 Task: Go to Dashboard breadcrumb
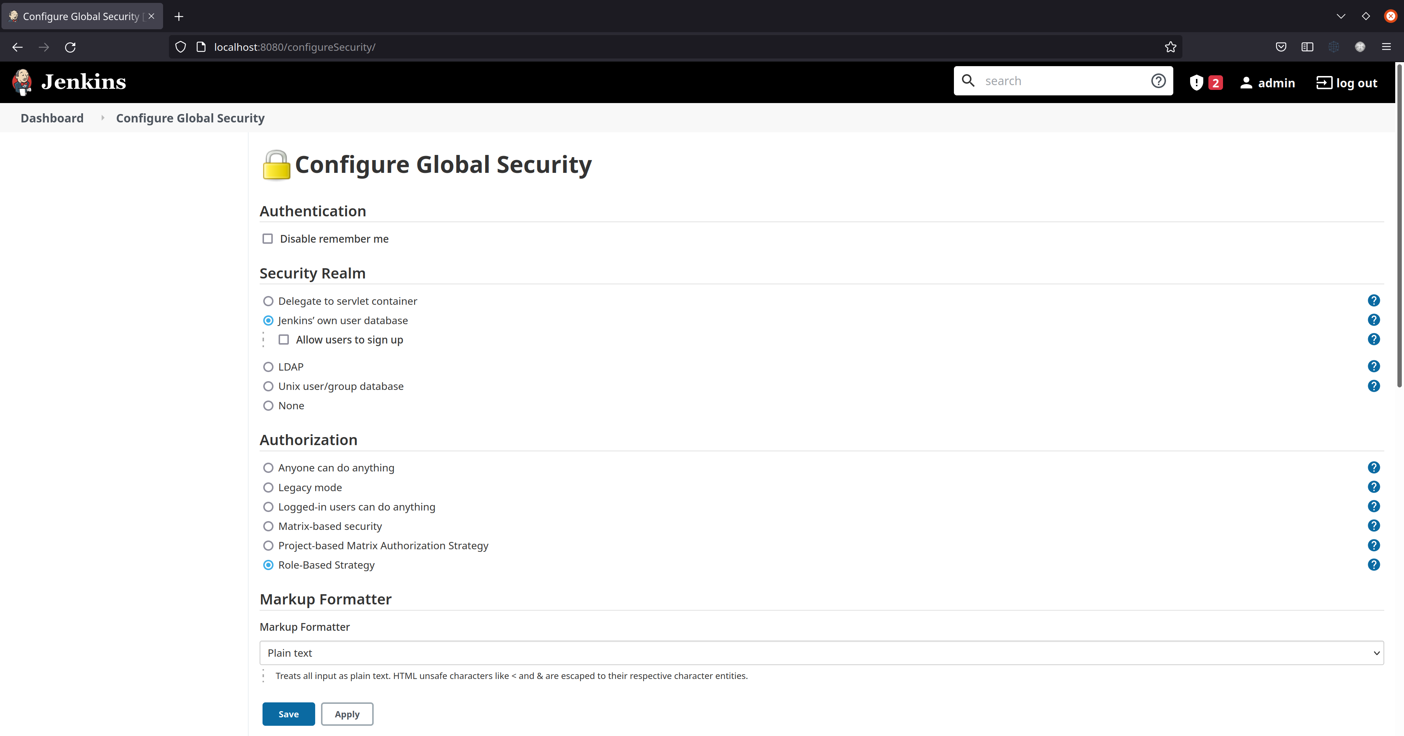click(52, 118)
